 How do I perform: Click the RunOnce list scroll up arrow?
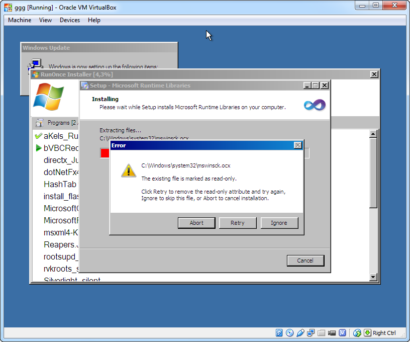click(373, 134)
